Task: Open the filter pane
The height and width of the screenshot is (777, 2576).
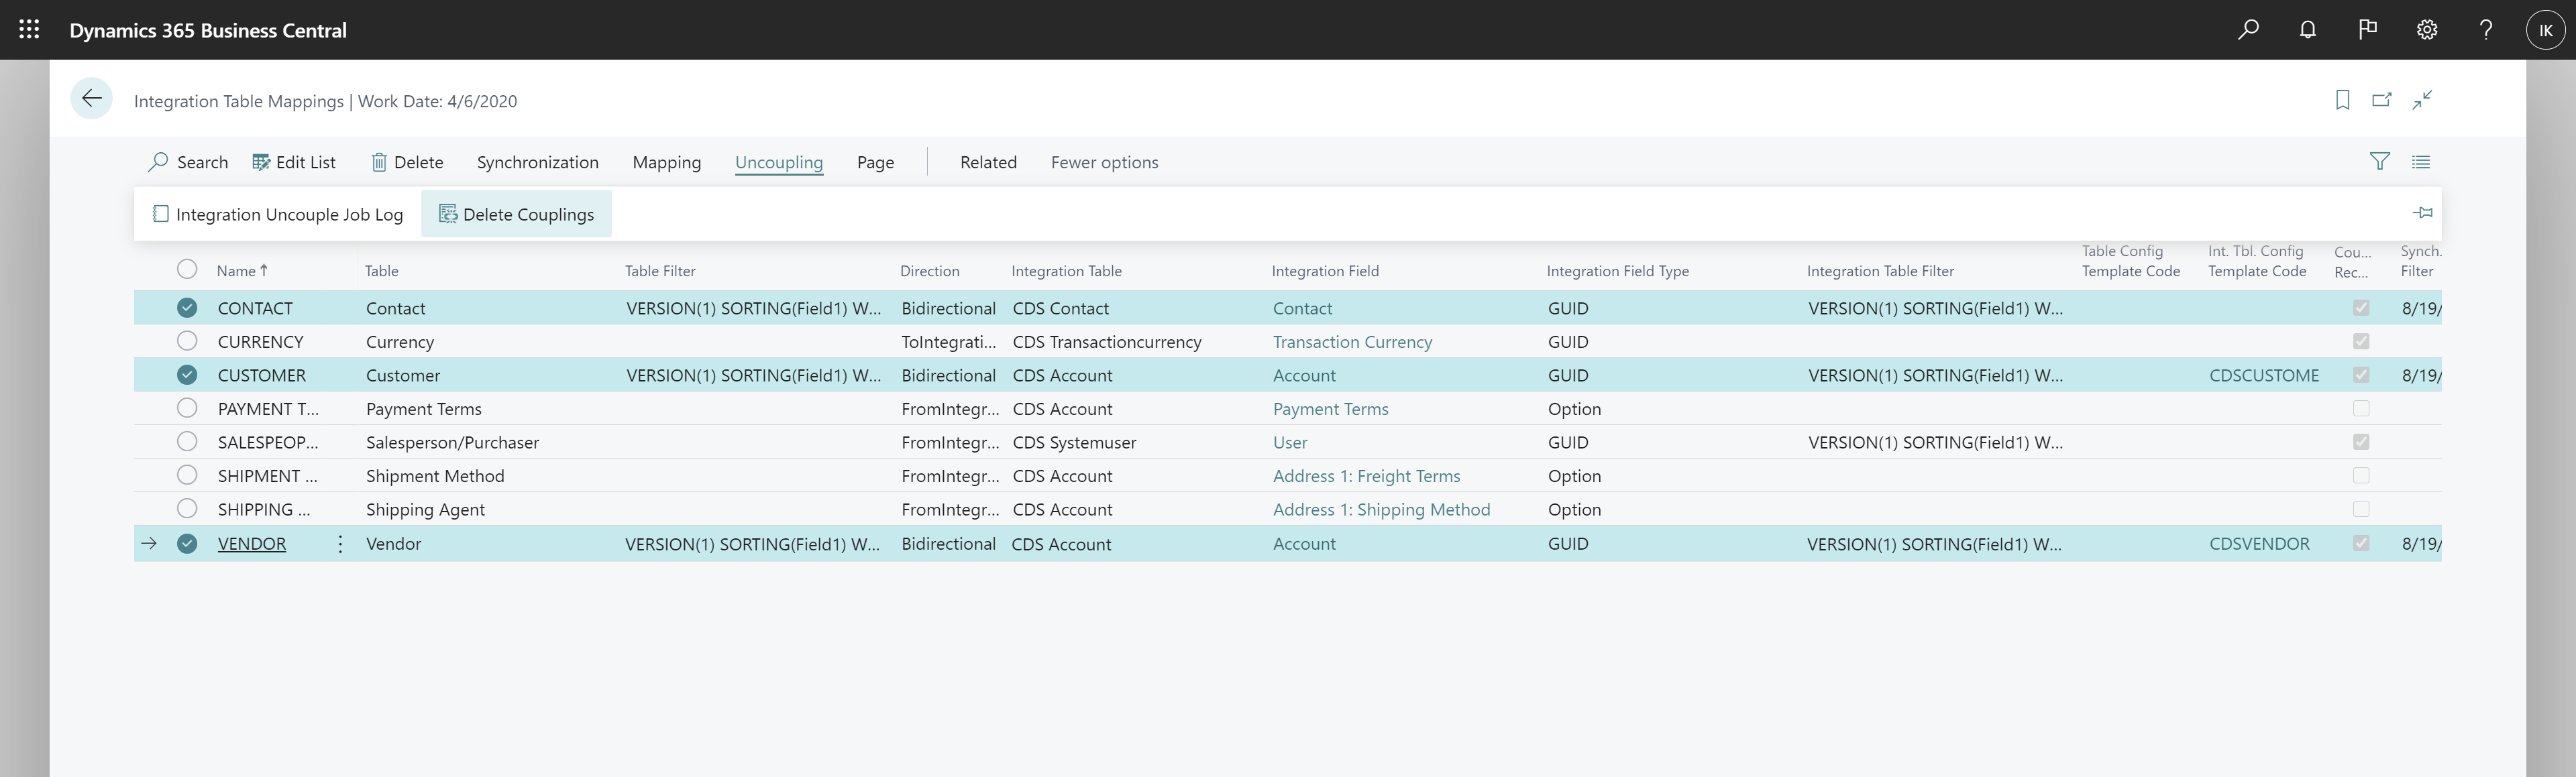Action: (x=2380, y=161)
